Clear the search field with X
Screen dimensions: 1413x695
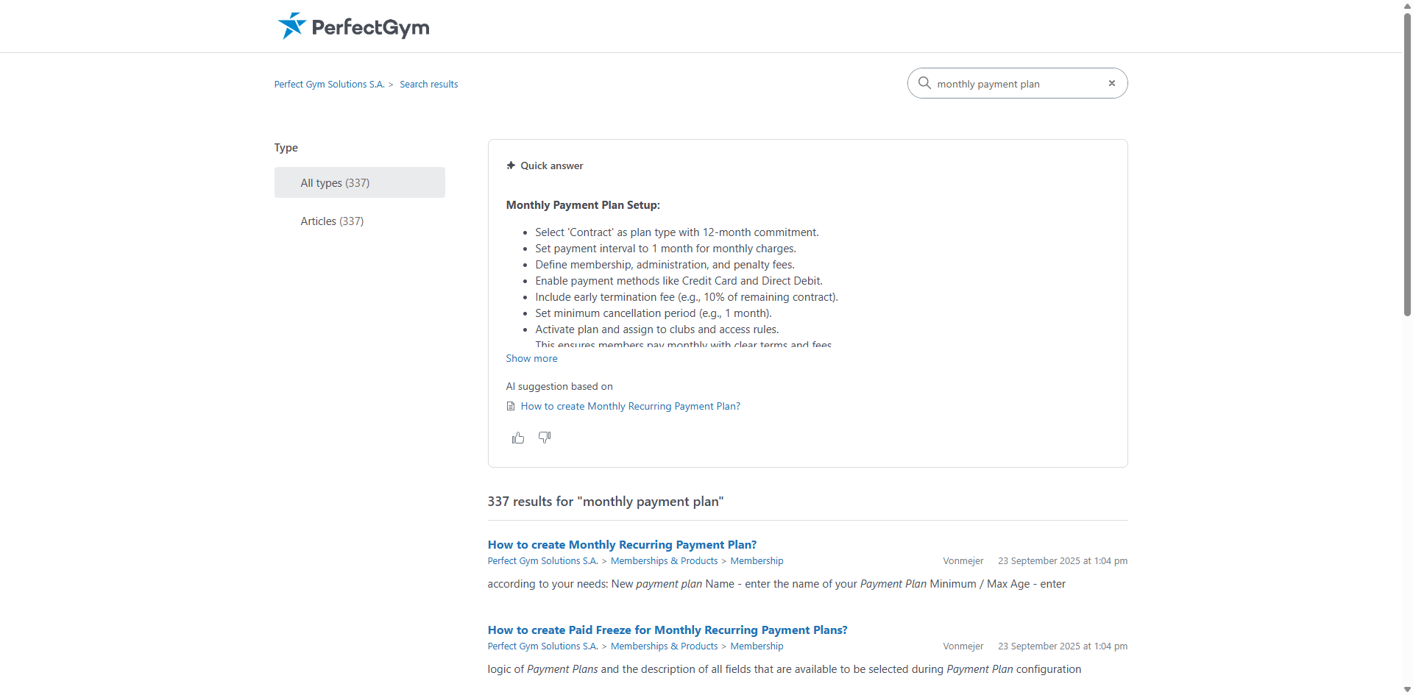point(1111,83)
